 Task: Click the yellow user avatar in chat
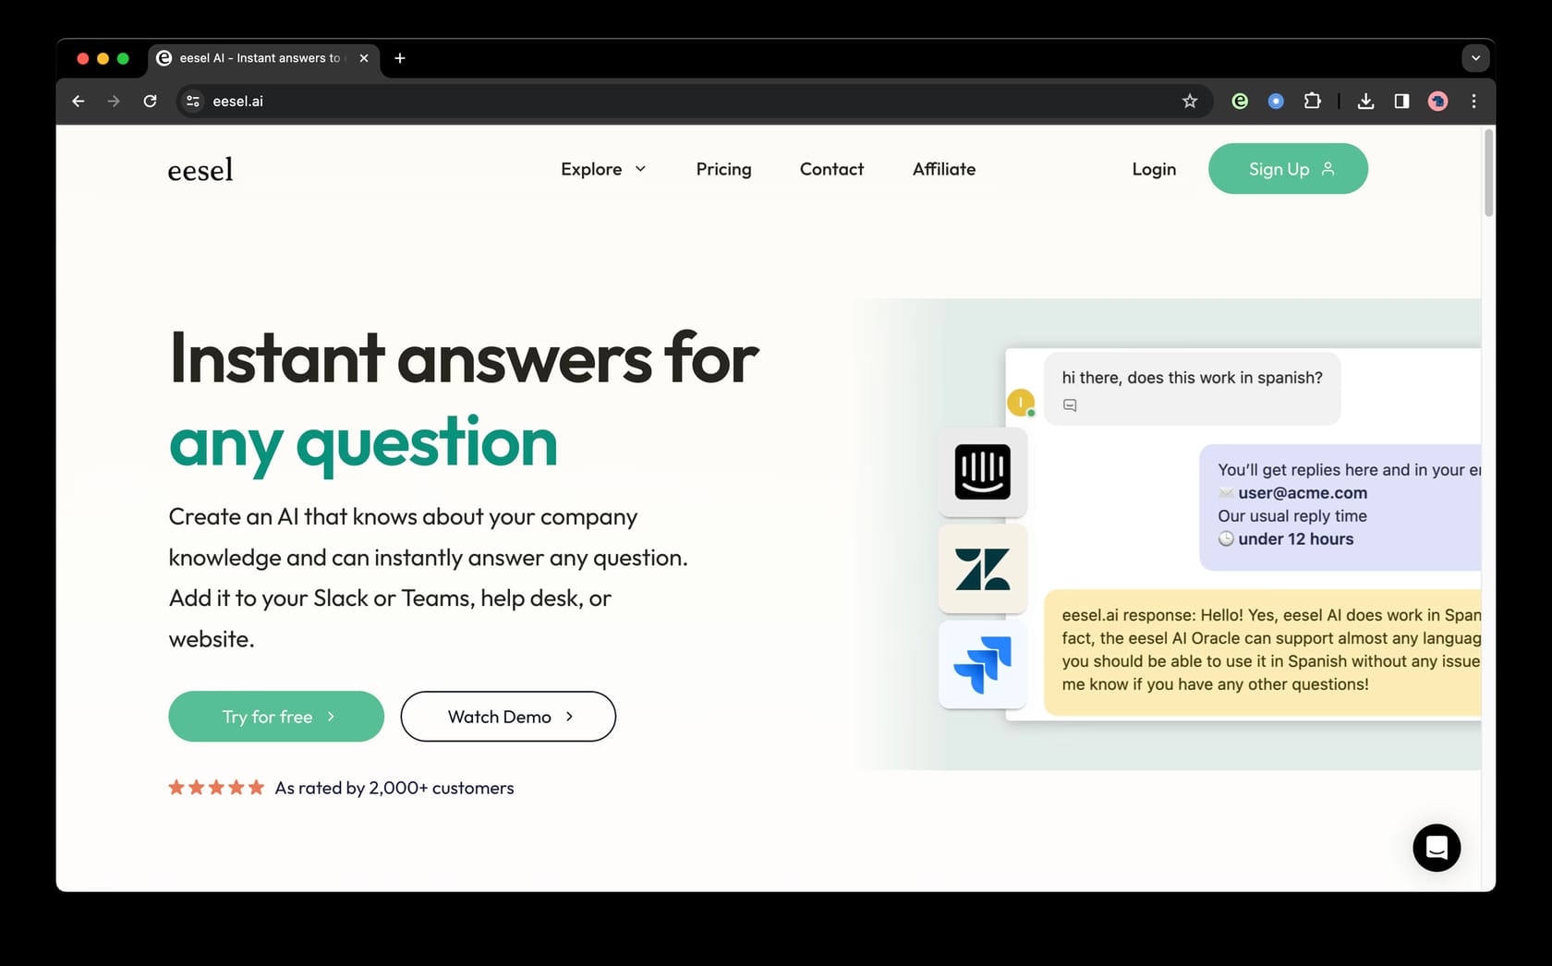[1021, 403]
